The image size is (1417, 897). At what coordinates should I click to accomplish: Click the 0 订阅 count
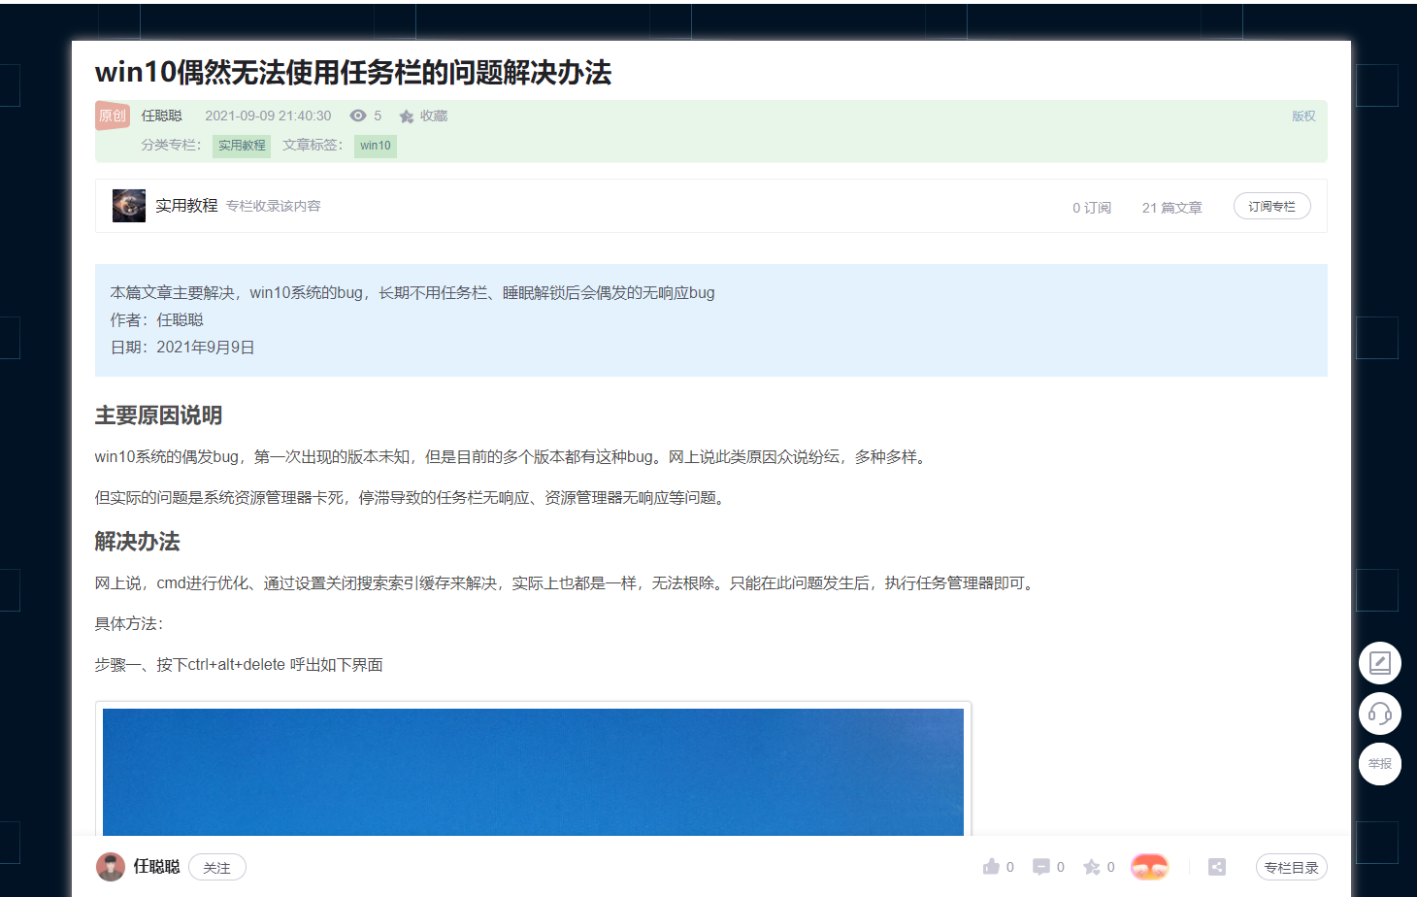1092,208
